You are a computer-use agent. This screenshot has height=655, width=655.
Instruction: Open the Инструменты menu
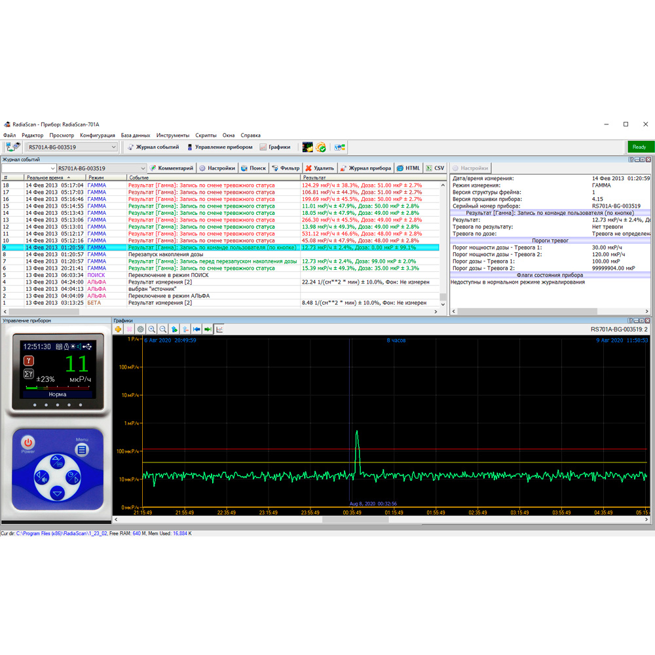[173, 136]
